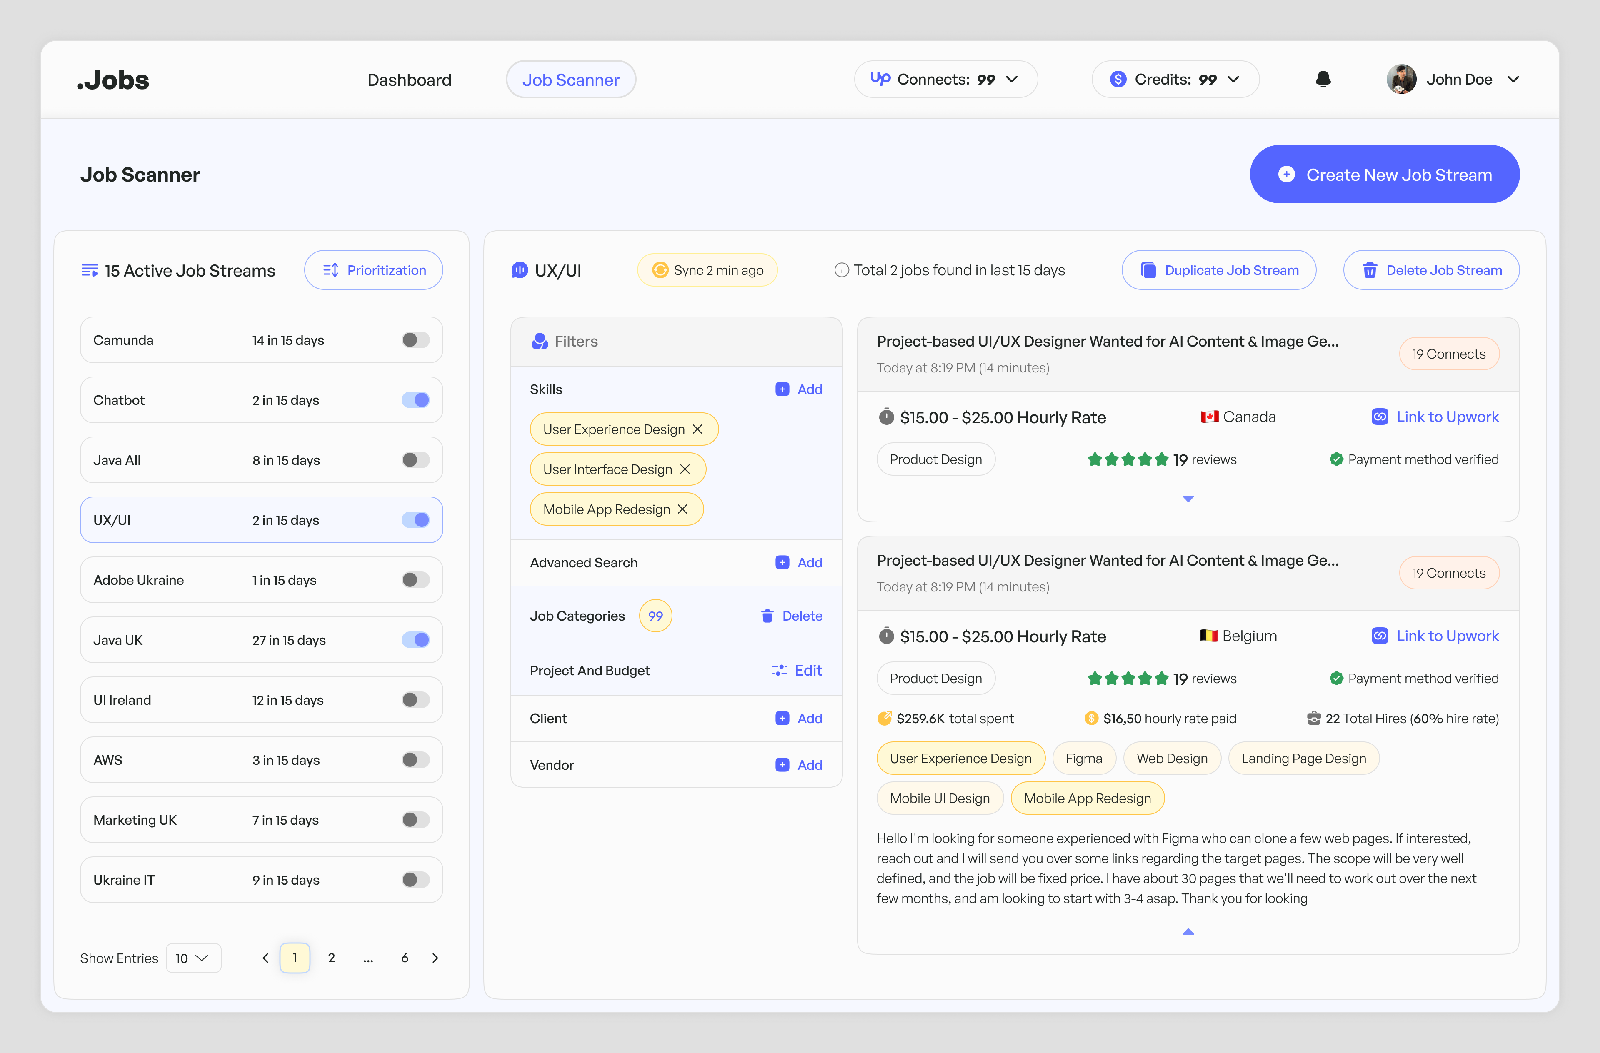This screenshot has height=1053, width=1600.
Task: Click Create New Job Stream
Action: point(1383,174)
